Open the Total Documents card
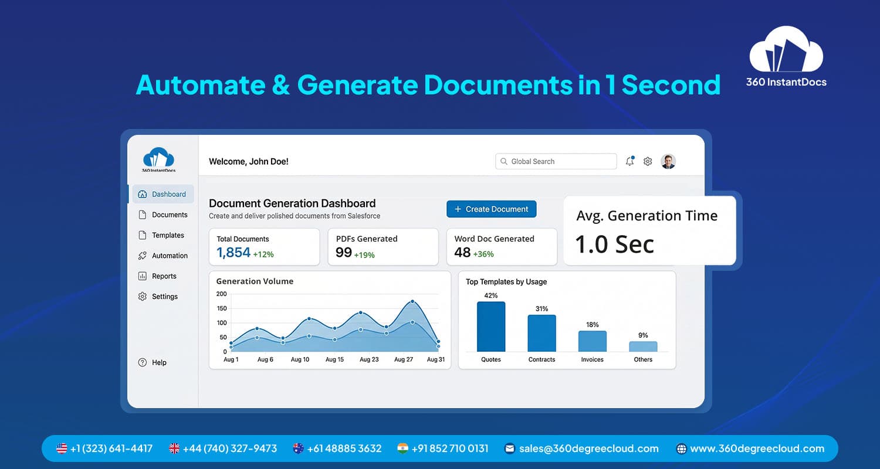Image resolution: width=880 pixels, height=469 pixels. click(x=264, y=247)
